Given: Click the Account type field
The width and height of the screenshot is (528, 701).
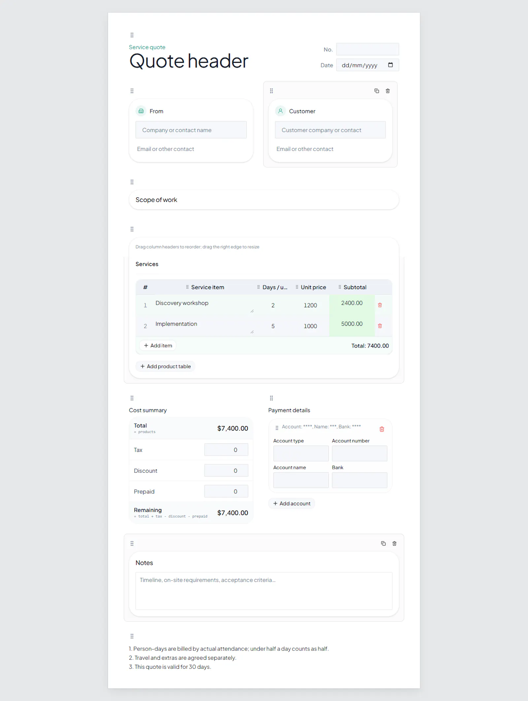Looking at the screenshot, I should 301,453.
